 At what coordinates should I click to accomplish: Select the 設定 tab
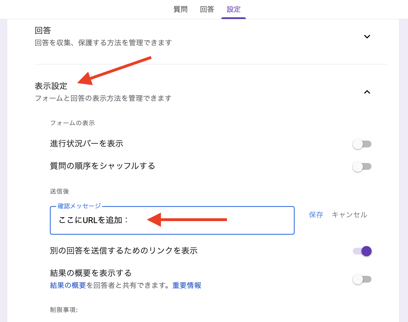[x=233, y=9]
